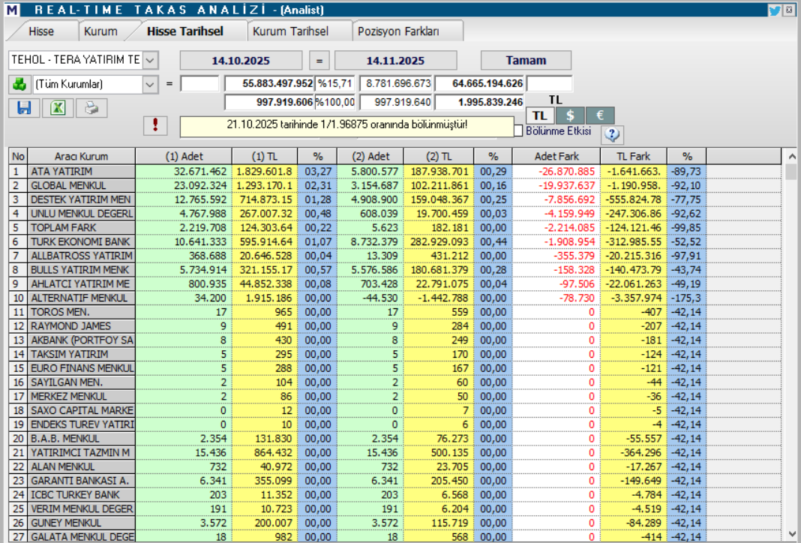Screen dimensions: 801x543
Task: Sort by the TL Fark column header
Action: [633, 156]
